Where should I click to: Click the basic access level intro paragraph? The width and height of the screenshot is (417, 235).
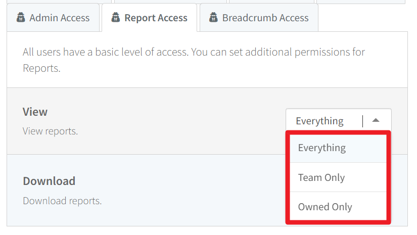[194, 60]
